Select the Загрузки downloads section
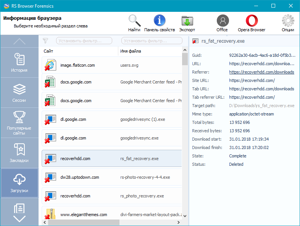300x226 pixels. [19, 183]
